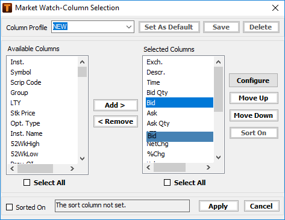The image size is (285, 220).
Task: Click Selected Columns vertical scrollbar thumb
Action: (218, 89)
